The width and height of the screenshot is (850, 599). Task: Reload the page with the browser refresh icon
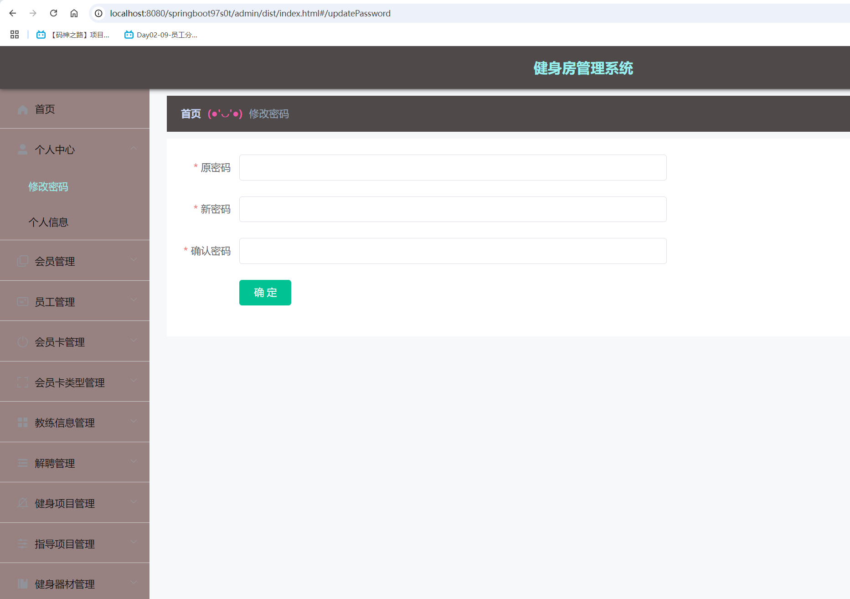click(53, 13)
